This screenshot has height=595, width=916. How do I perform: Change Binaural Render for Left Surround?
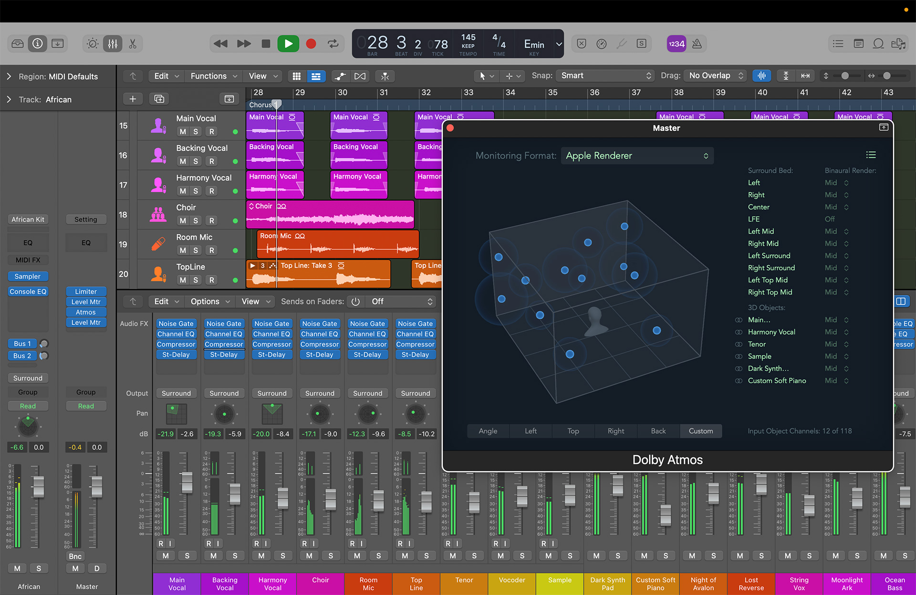coord(837,256)
